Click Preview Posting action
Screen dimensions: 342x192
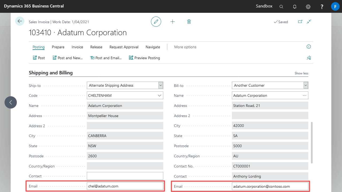point(144,58)
